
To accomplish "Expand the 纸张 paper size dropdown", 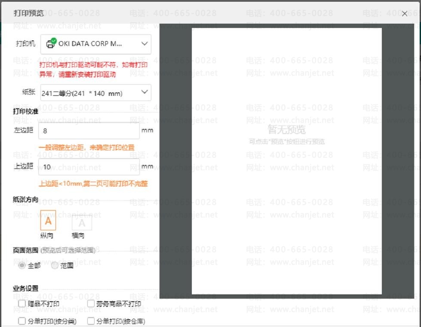I will tap(144, 92).
